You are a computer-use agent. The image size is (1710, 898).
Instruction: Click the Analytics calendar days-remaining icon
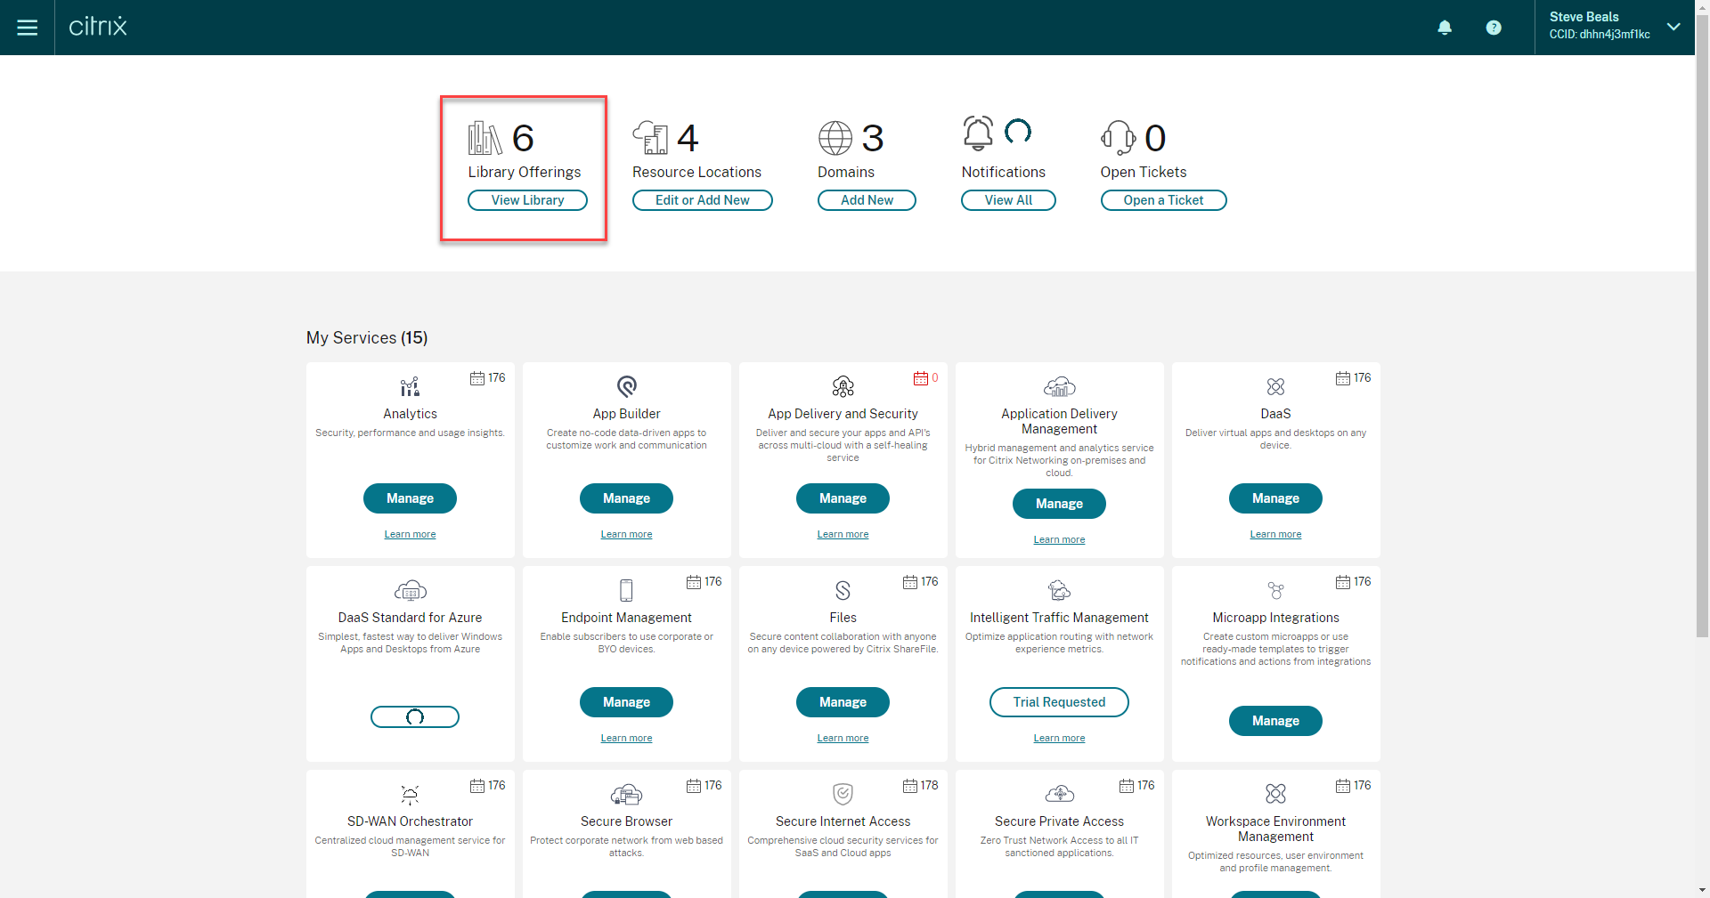pyautogui.click(x=477, y=378)
